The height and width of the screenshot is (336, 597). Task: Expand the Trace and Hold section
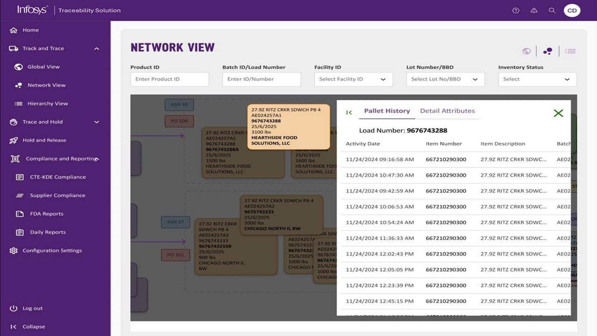point(97,122)
